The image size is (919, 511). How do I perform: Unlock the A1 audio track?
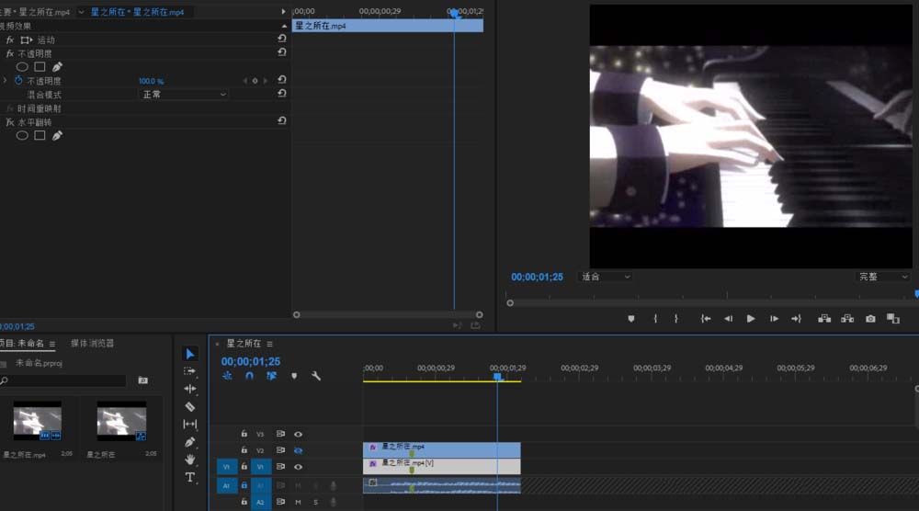point(244,485)
